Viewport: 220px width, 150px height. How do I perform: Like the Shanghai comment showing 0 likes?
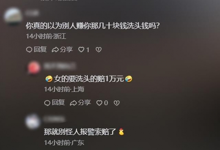point(99,103)
